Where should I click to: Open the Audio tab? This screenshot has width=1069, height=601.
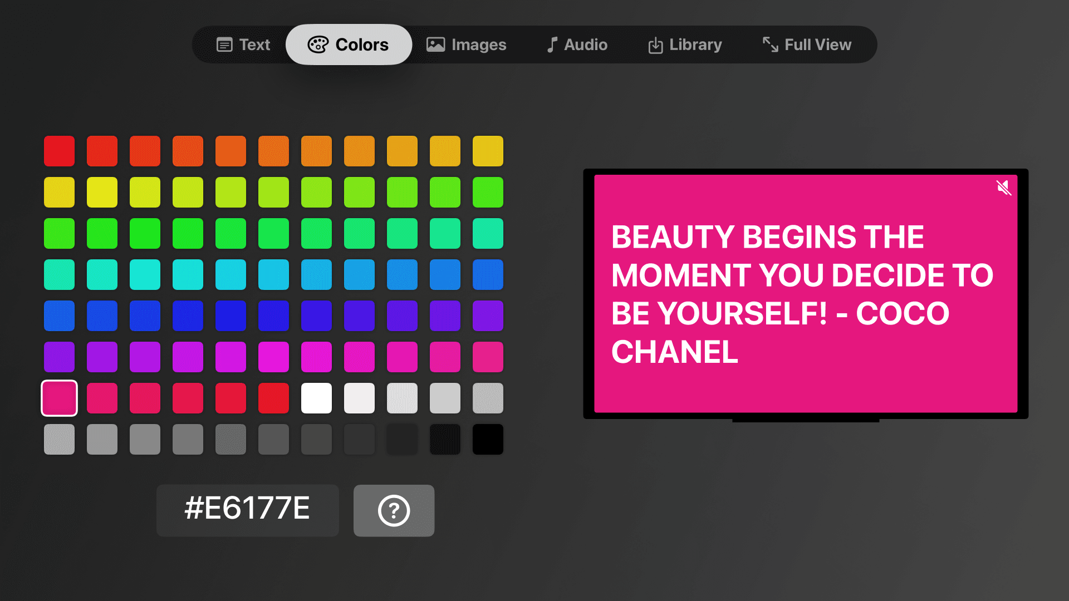(577, 45)
